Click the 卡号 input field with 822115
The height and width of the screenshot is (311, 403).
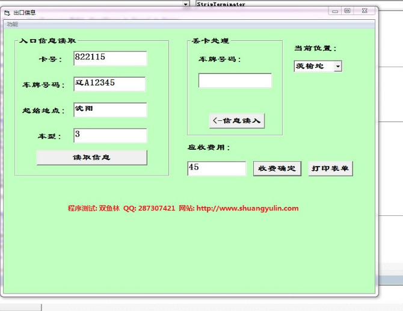[110, 58]
